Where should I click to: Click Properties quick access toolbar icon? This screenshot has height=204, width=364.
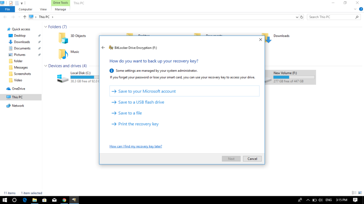pos(11,3)
